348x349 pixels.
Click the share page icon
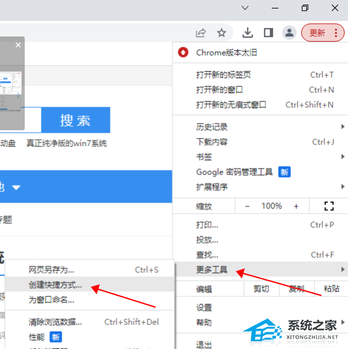coord(201,33)
